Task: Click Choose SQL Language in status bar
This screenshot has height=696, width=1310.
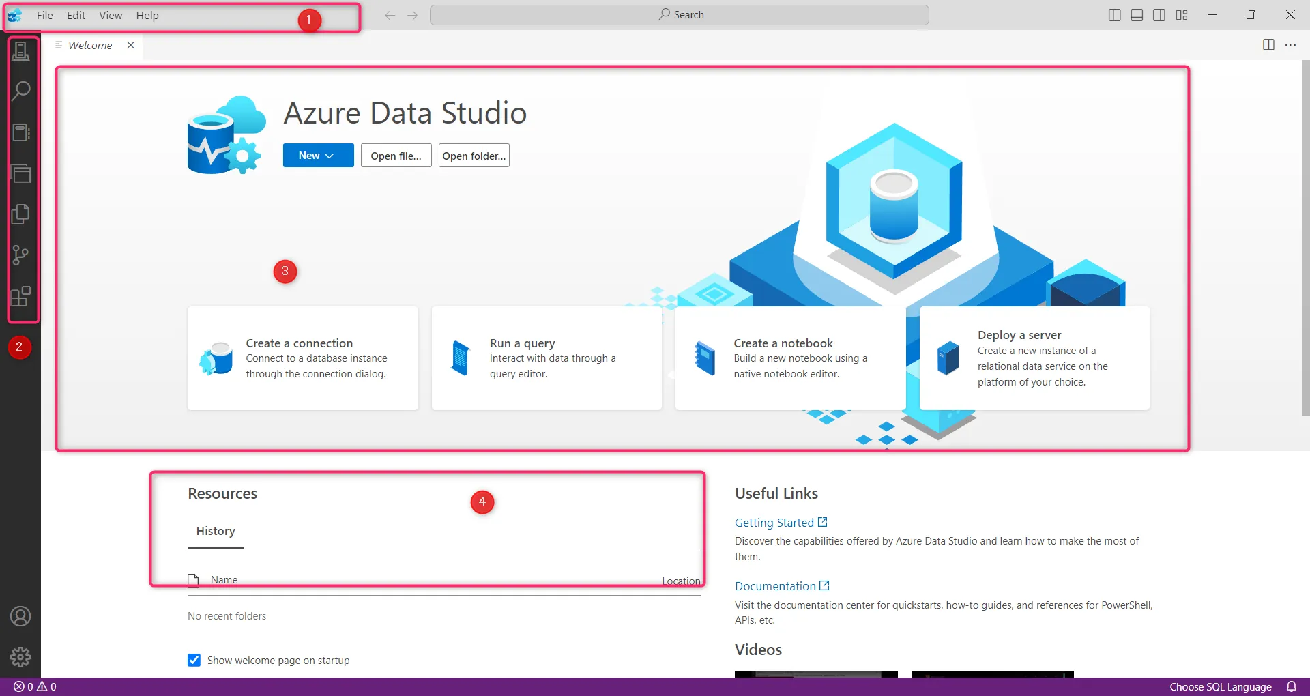Action: pyautogui.click(x=1221, y=686)
